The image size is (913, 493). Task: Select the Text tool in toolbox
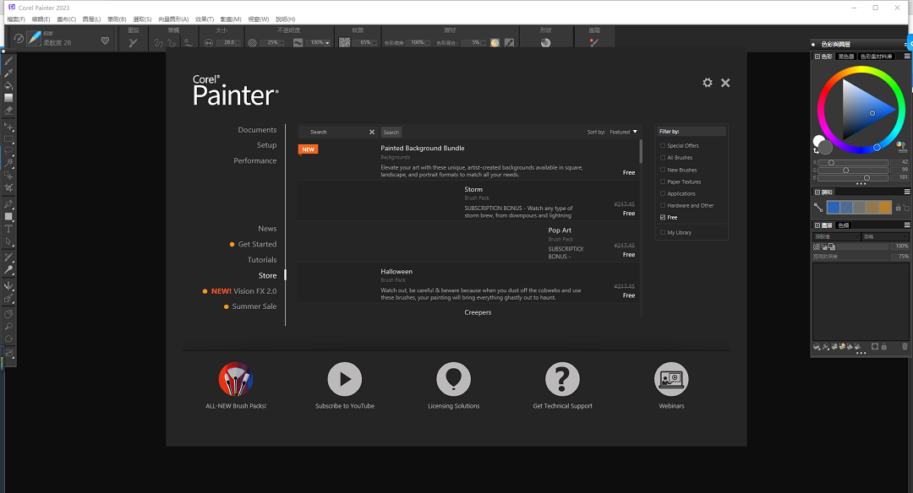(x=8, y=229)
